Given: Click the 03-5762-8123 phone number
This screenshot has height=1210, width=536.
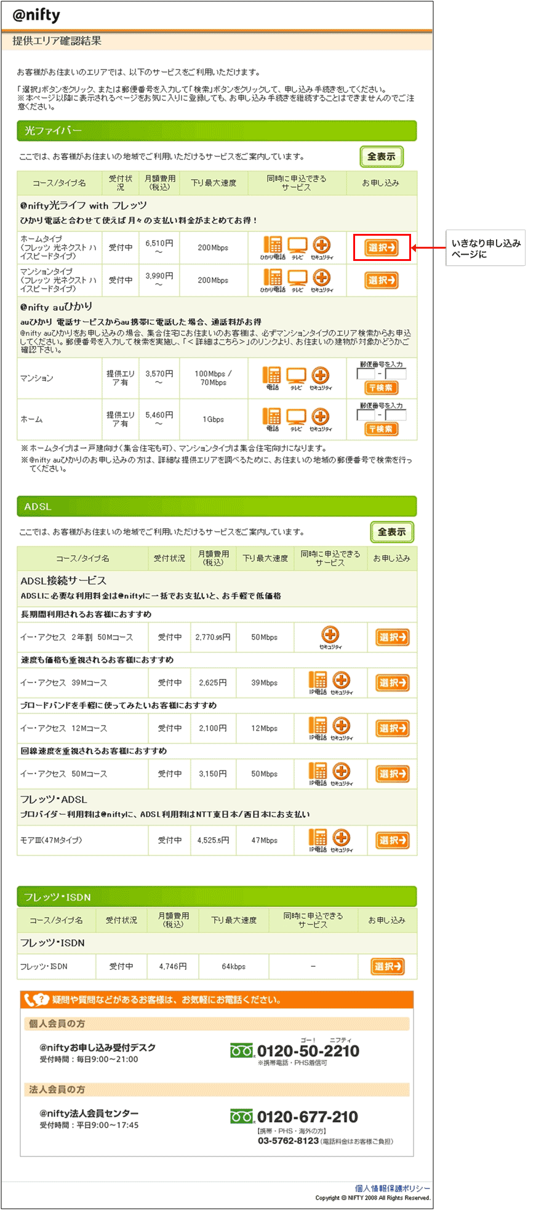Looking at the screenshot, I should pos(288,1141).
